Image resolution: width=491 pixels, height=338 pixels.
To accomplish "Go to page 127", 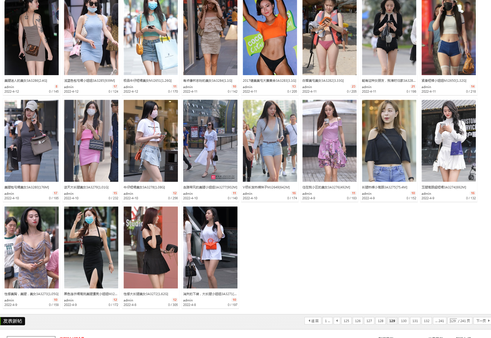I will click(x=369, y=321).
